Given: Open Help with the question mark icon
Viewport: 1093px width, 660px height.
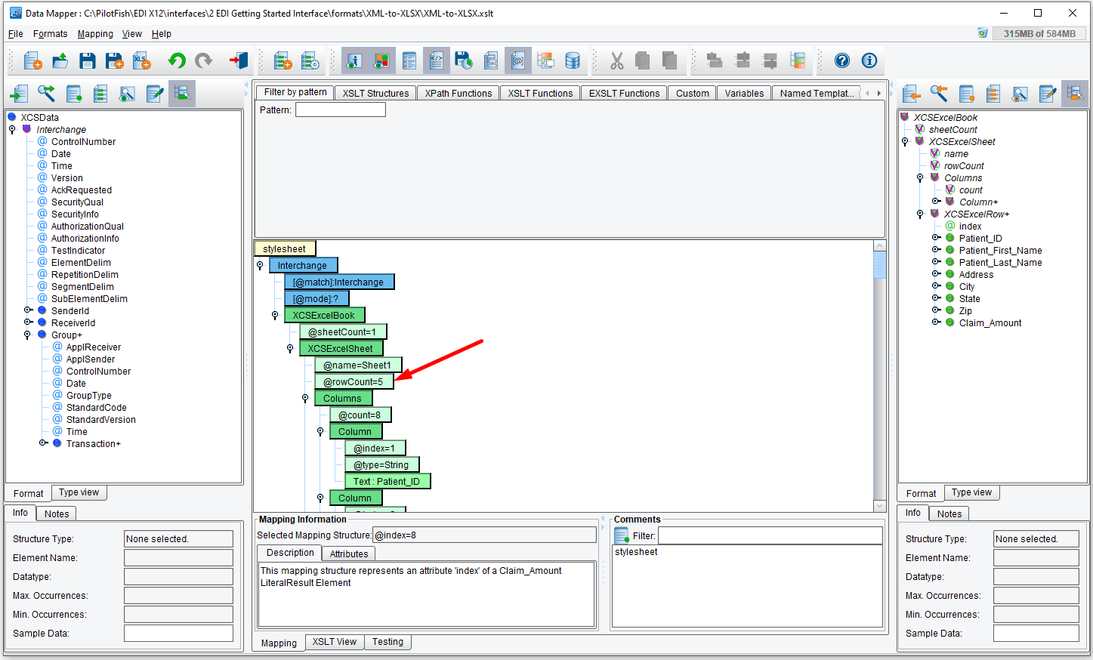Looking at the screenshot, I should (842, 61).
